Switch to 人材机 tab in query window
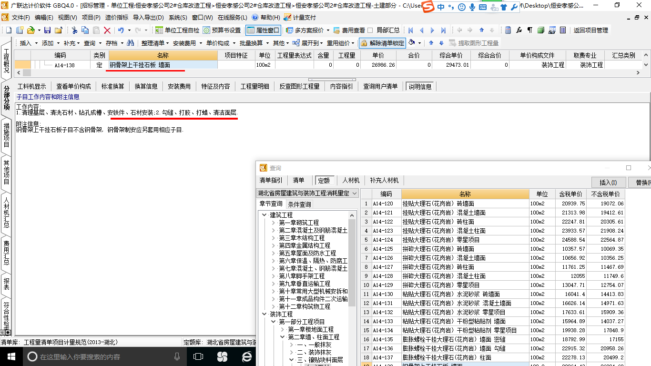 coord(351,180)
